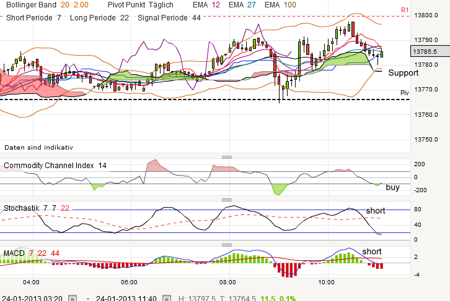Click the buy annotation on CCI panel
Image resolution: width=450 pixels, height=301 pixels.
tap(392, 187)
